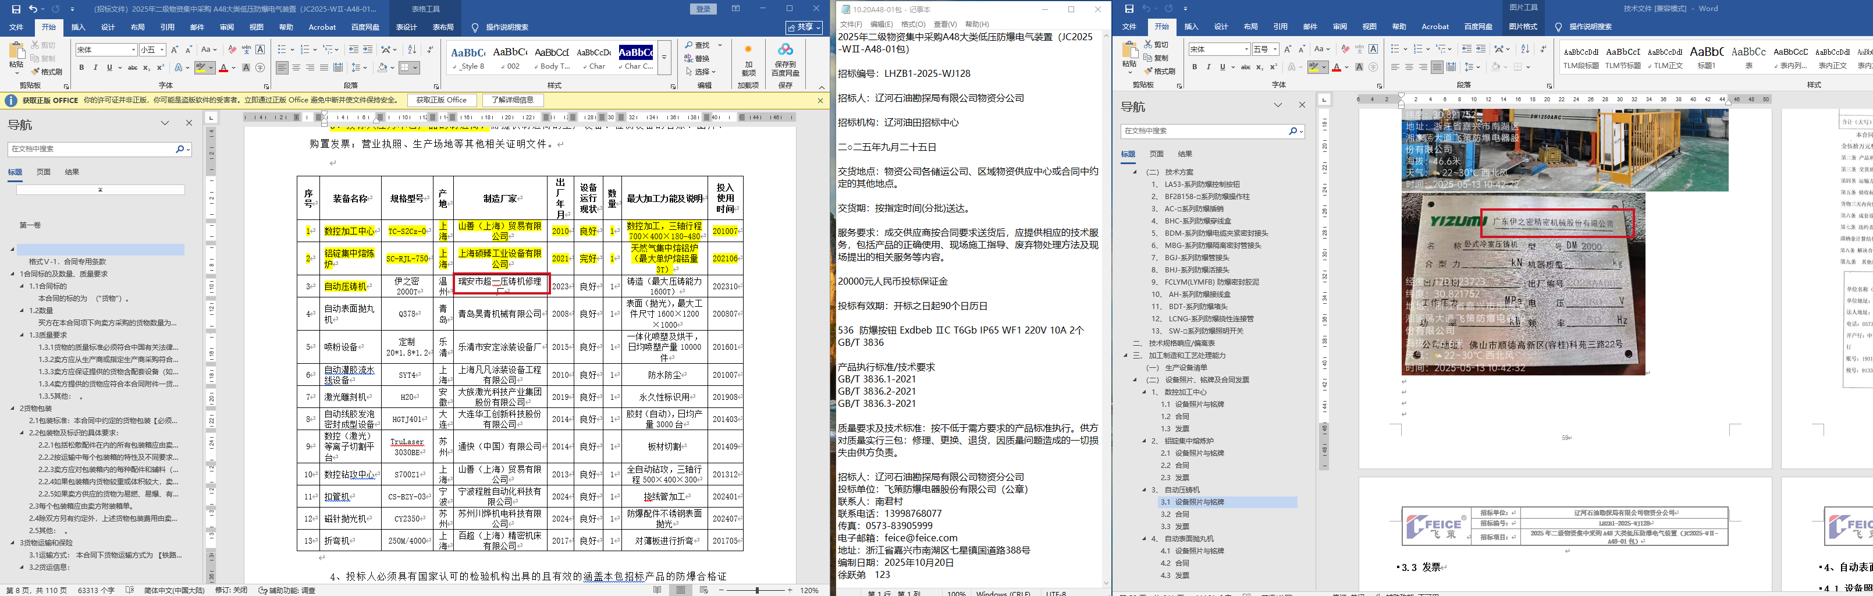The image size is (1873, 596).
Task: Switch to 页面 tab in 技术文件 navigation pane
Action: pos(1156,154)
